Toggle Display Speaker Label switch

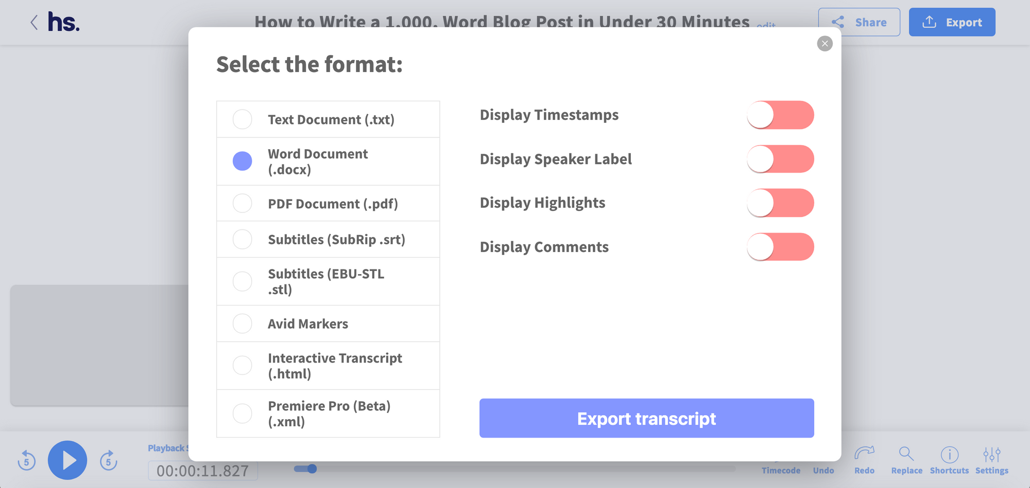coord(780,159)
